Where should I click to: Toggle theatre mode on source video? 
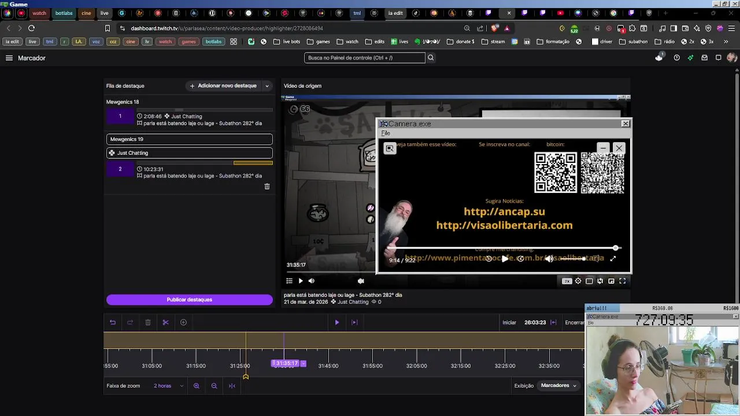click(589, 281)
